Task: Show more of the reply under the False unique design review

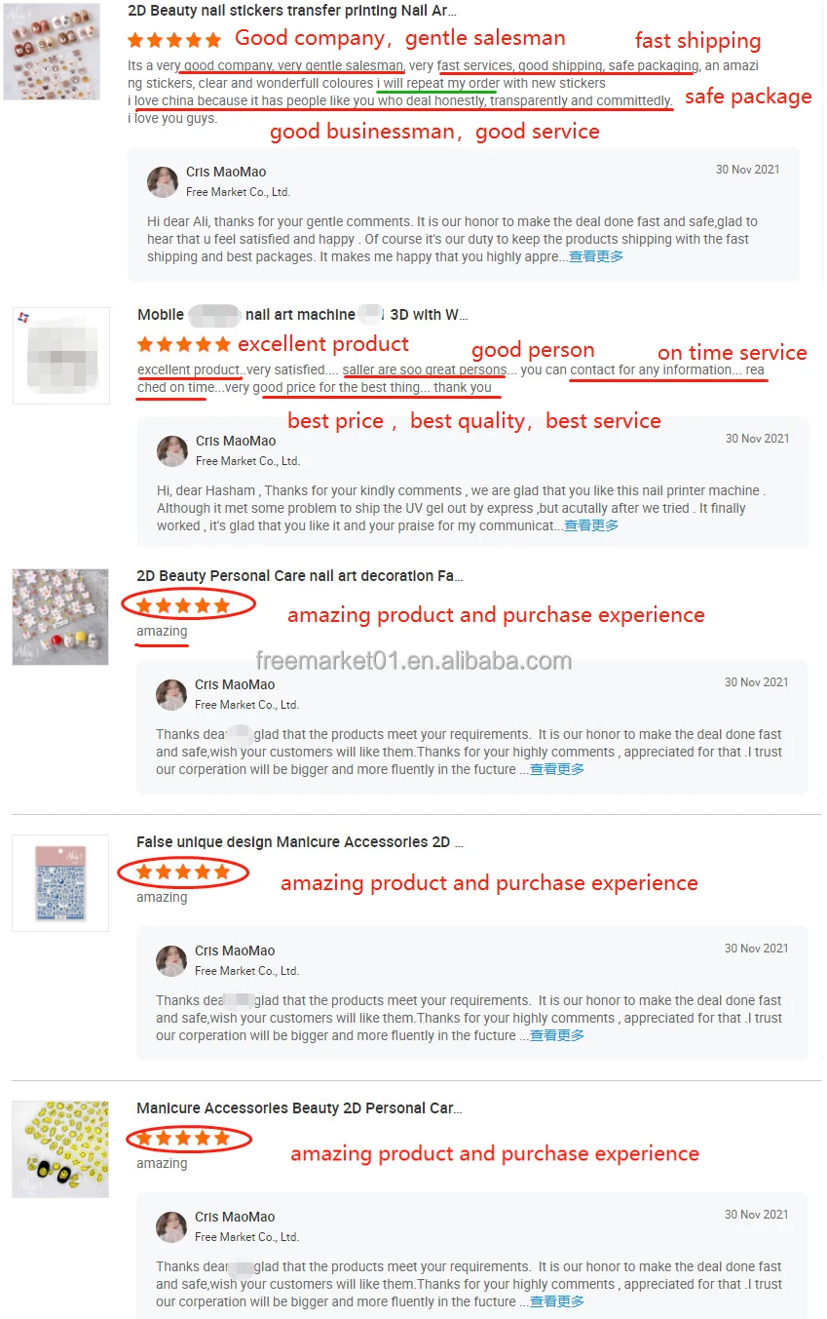Action: point(557,1035)
